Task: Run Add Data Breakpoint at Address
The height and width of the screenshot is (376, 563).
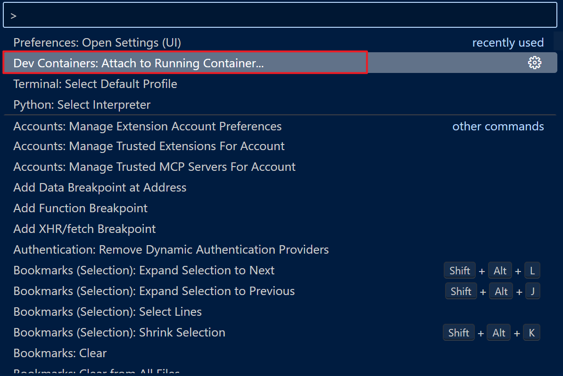Action: click(x=100, y=188)
